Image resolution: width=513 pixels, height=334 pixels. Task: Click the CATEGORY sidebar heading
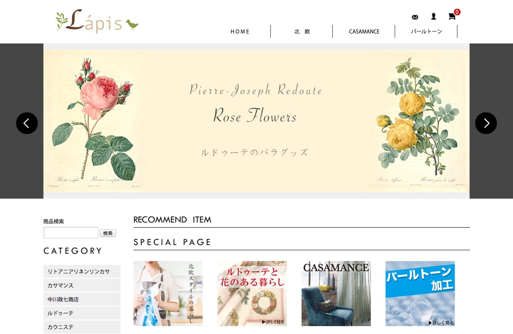tap(73, 251)
